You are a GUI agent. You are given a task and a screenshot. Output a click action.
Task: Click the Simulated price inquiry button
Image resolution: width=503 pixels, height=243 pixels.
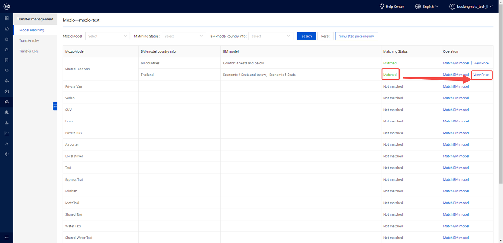(356, 36)
